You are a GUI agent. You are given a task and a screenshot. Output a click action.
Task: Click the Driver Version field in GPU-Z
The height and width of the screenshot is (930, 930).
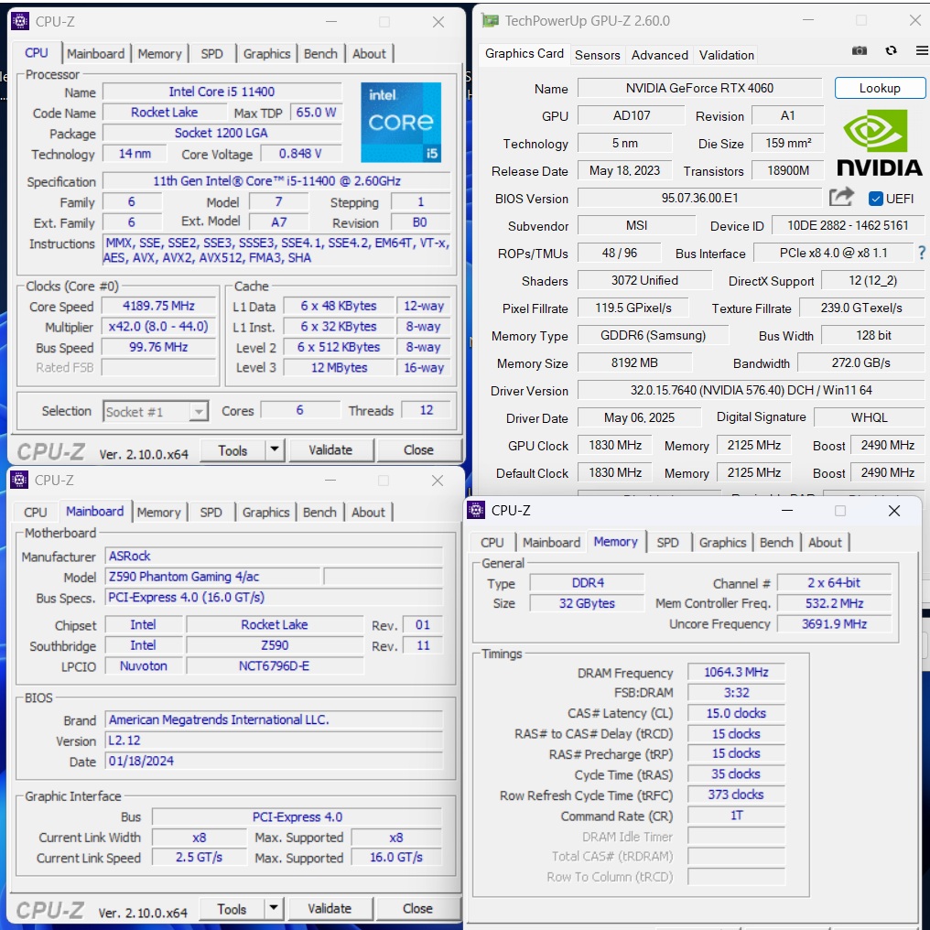pyautogui.click(x=751, y=390)
